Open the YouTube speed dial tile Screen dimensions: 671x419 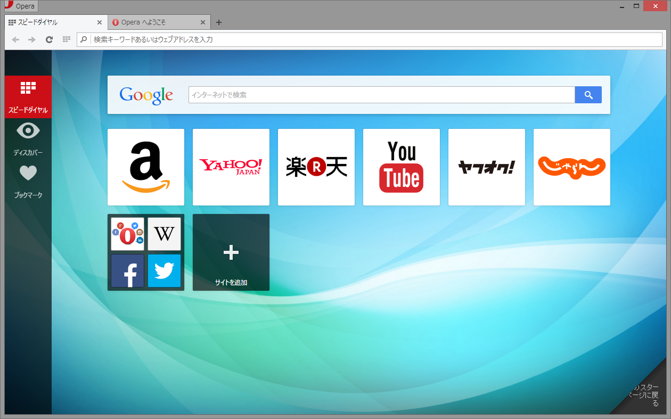[401, 167]
